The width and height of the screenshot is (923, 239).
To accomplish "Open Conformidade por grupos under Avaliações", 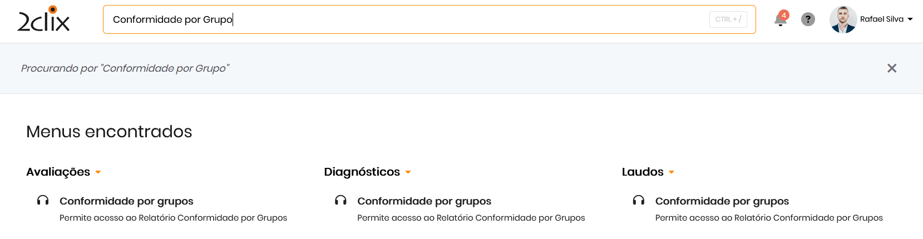I will 126,201.
